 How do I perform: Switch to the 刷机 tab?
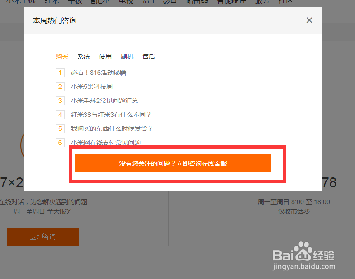point(127,56)
